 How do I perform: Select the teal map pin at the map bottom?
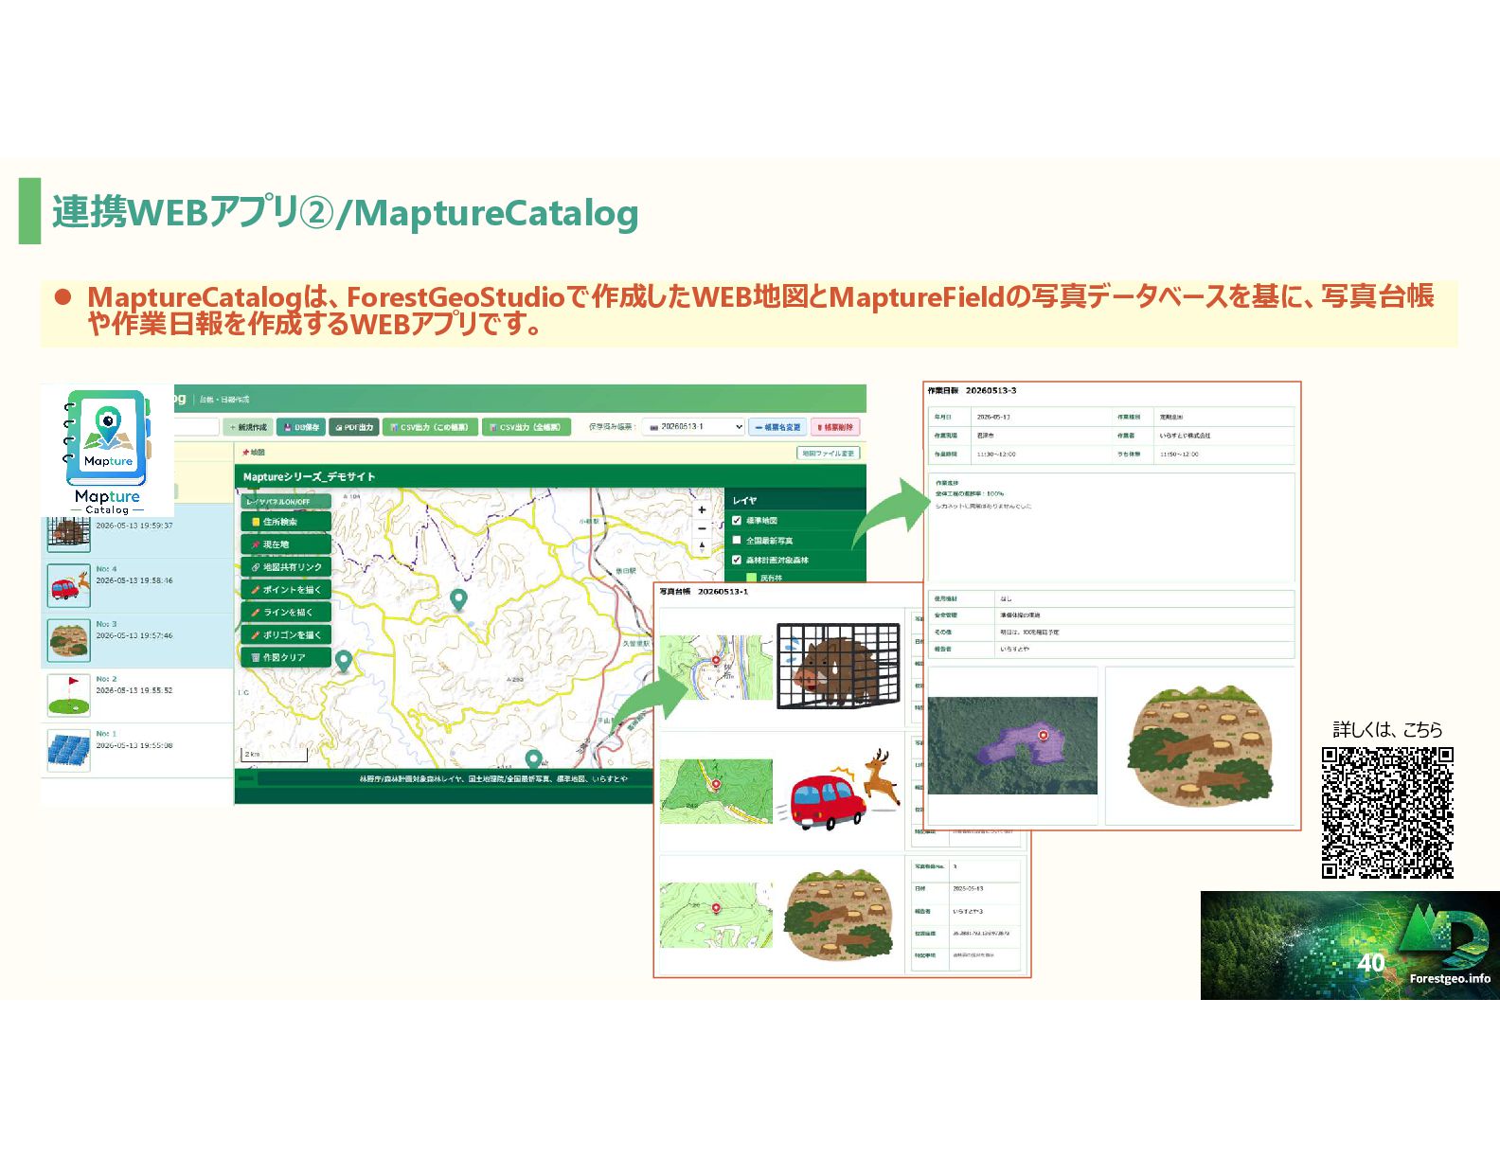(x=534, y=759)
